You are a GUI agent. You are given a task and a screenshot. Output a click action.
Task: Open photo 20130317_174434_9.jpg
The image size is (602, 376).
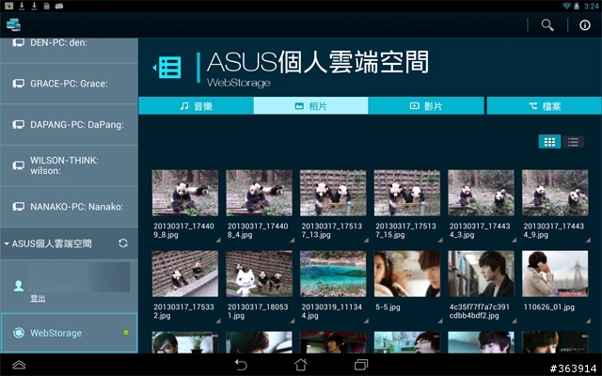point(555,193)
